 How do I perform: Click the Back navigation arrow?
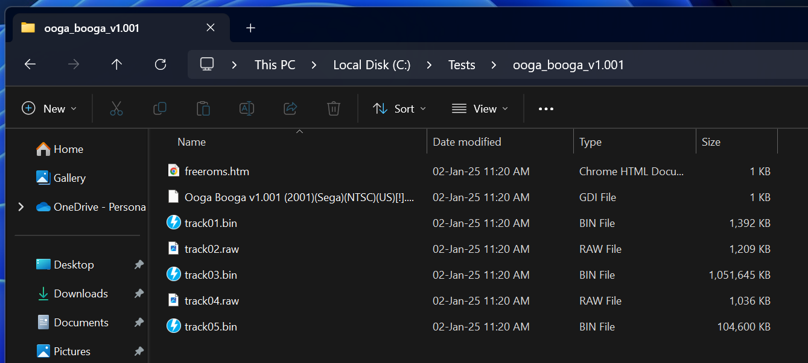[30, 64]
